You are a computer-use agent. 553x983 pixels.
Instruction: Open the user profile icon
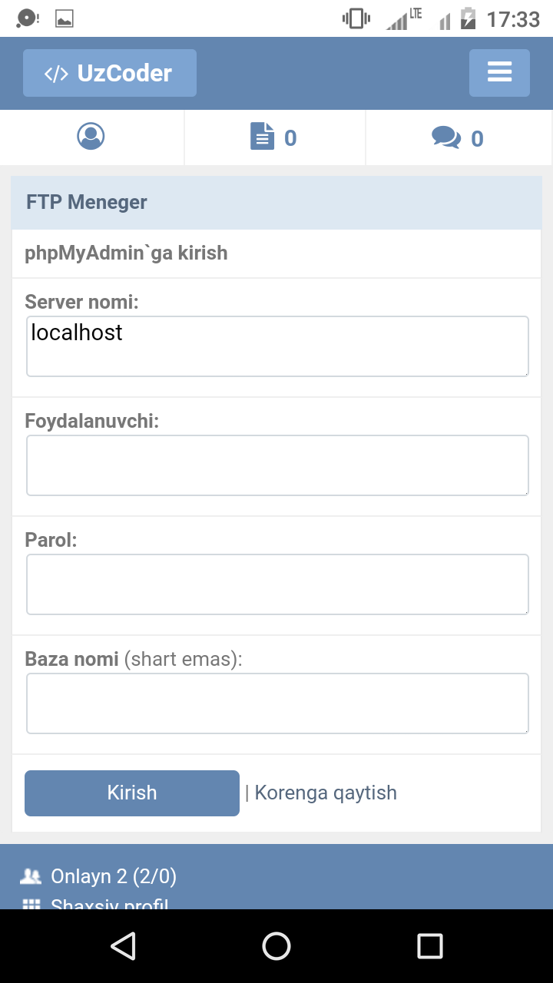click(91, 137)
